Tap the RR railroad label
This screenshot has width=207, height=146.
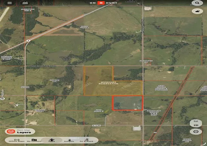[x=155, y=132]
